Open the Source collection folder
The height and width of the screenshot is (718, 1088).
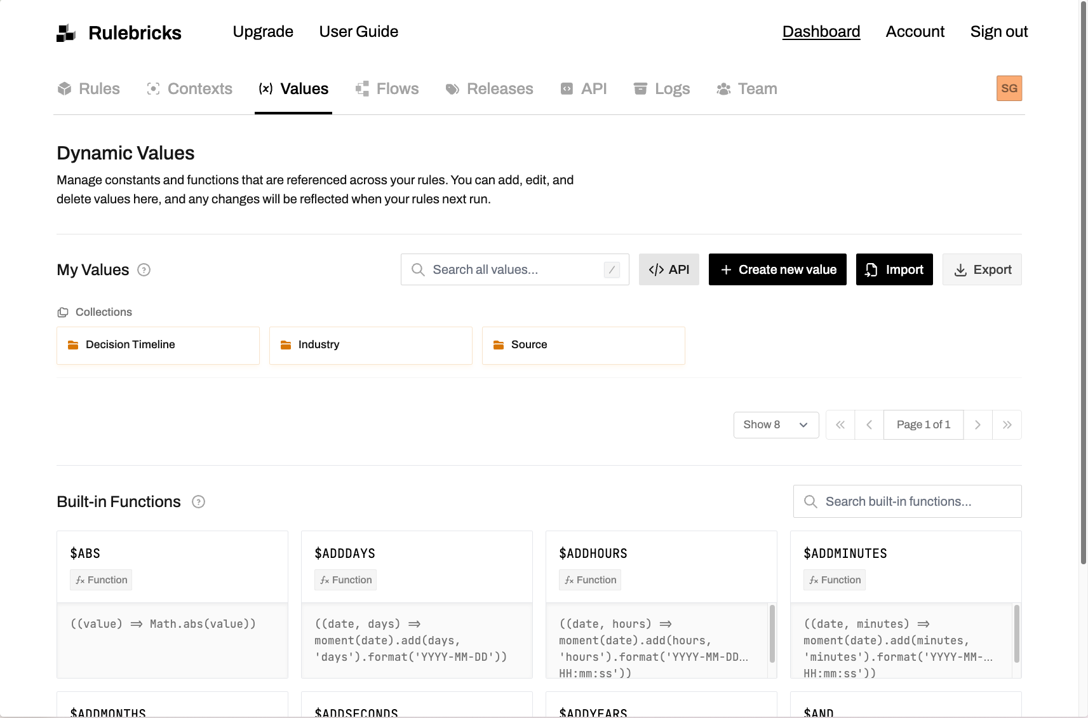(x=583, y=345)
